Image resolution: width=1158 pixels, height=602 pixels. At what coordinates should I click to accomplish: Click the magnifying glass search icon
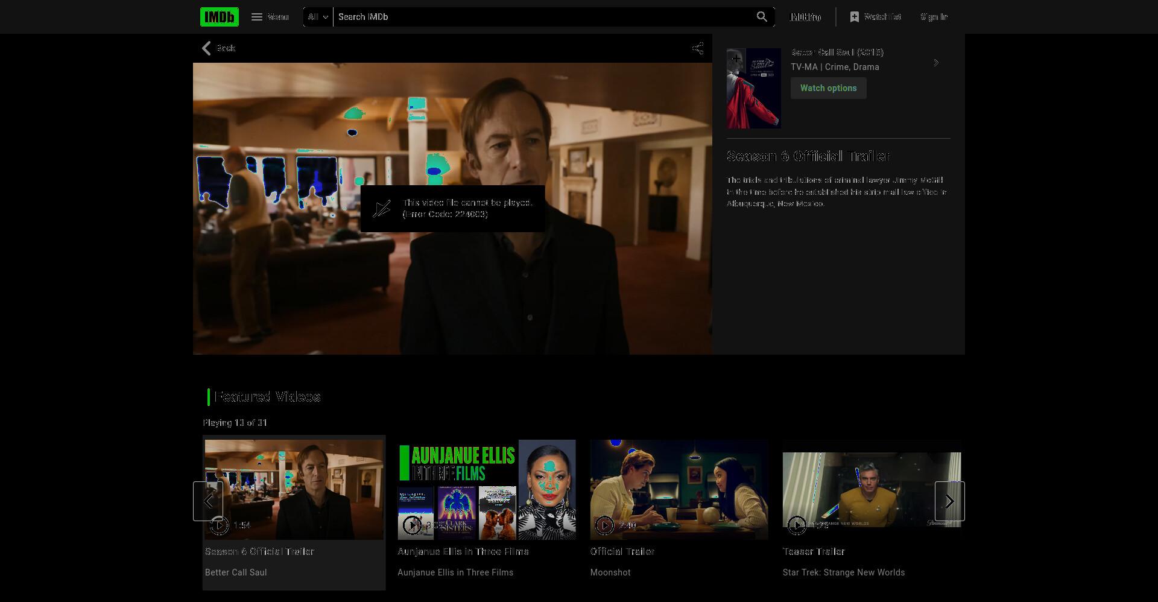pyautogui.click(x=762, y=17)
